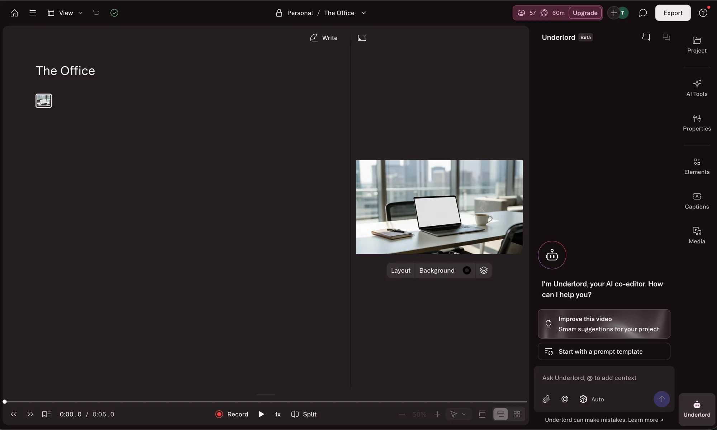Open the help question mark
The width and height of the screenshot is (717, 430).
coord(703,13)
